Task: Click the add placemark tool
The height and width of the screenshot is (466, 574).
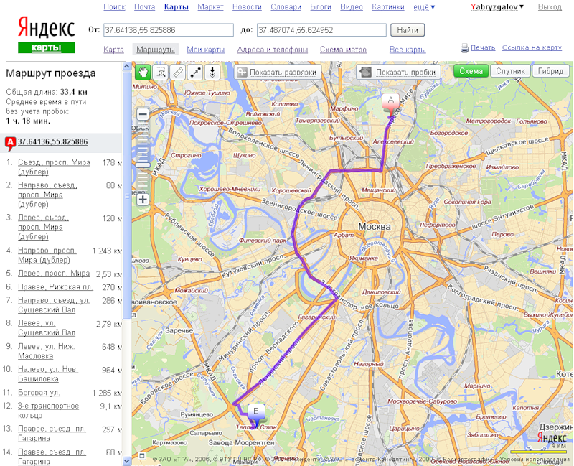Action: tap(212, 72)
